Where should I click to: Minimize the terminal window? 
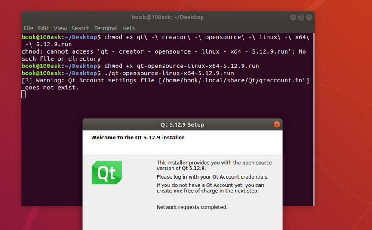[293, 17]
